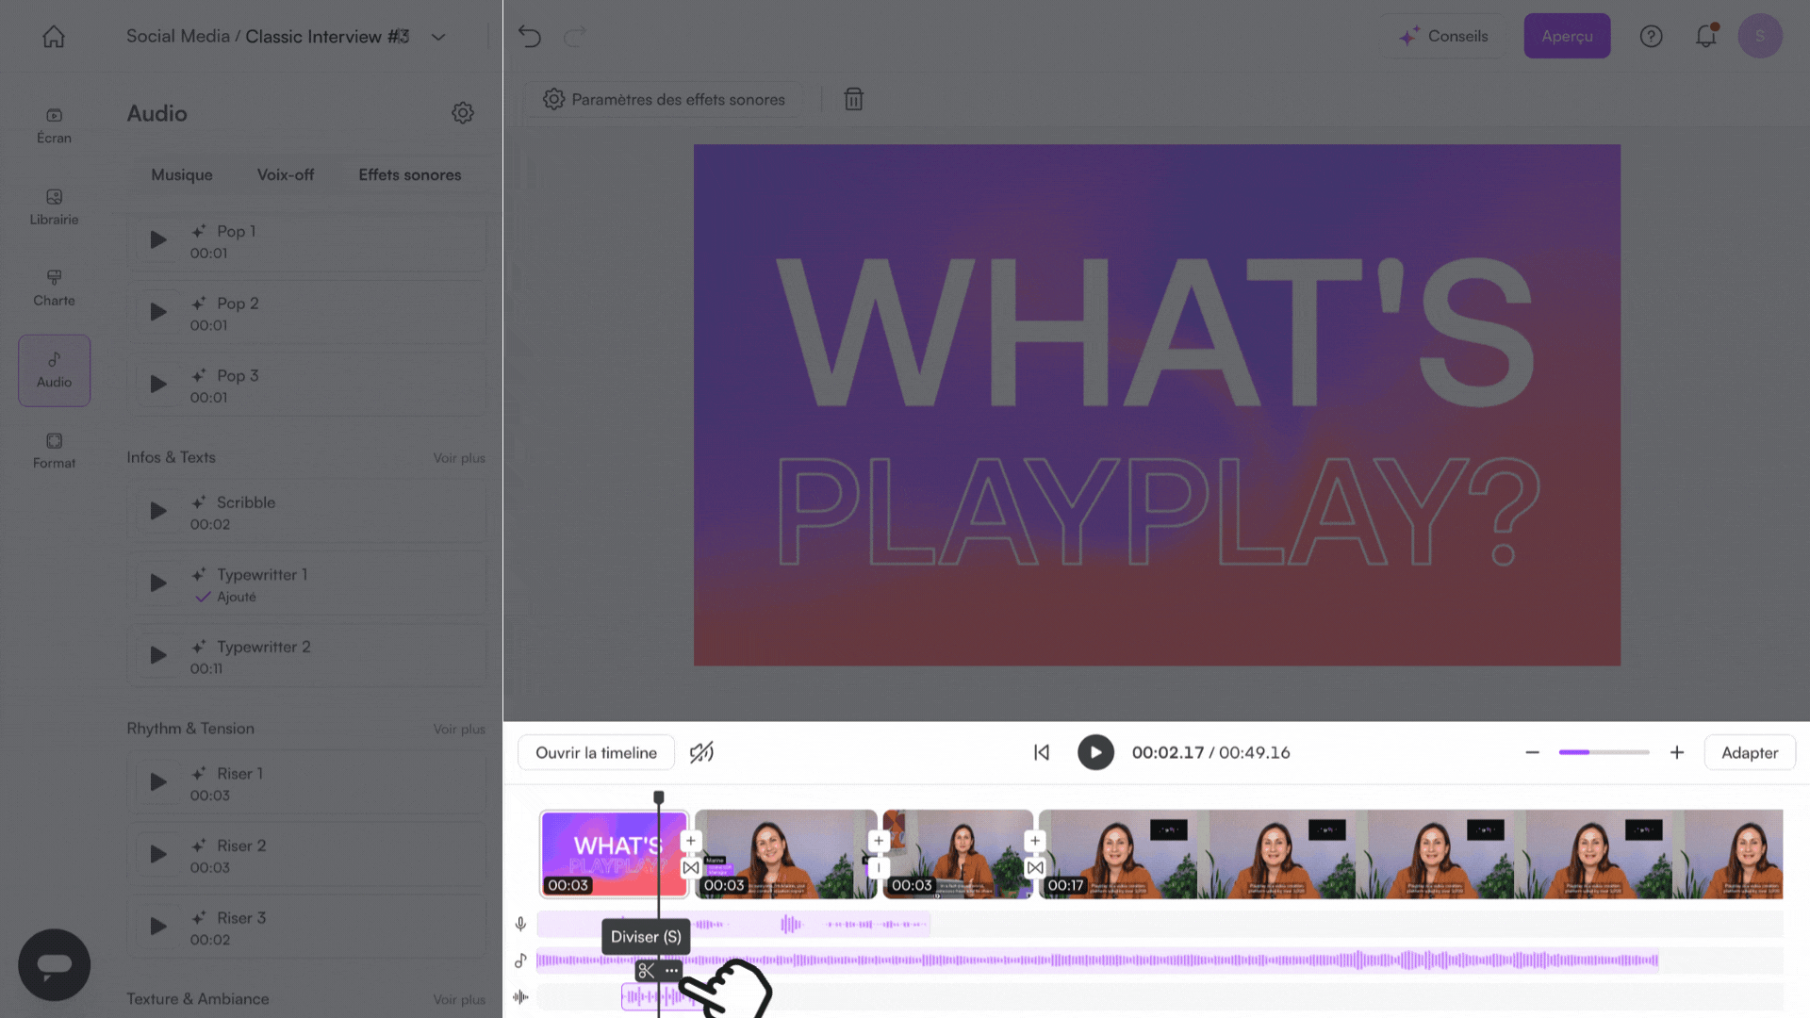This screenshot has width=1810, height=1018.
Task: Click the Aperçu preview button
Action: (x=1567, y=37)
